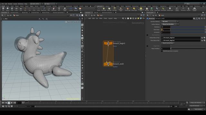Select the Environment Light shelf tool
The height and width of the screenshot is (115, 206).
(x=141, y=9)
